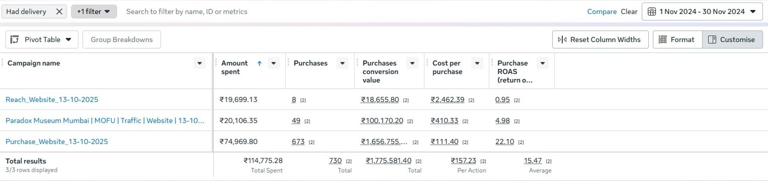
Task: Open Purchases conversion value column dropdown
Action: coord(412,63)
